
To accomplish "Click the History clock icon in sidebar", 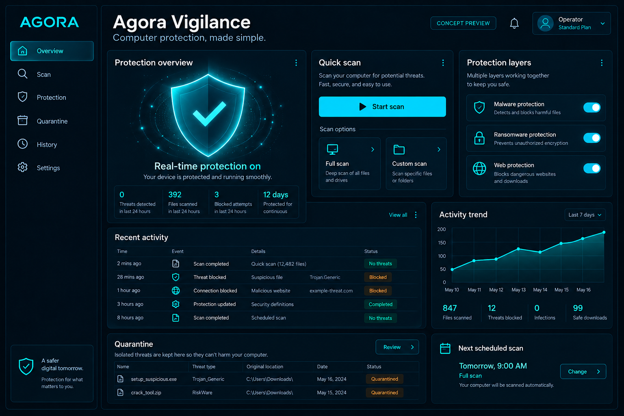I will (23, 144).
